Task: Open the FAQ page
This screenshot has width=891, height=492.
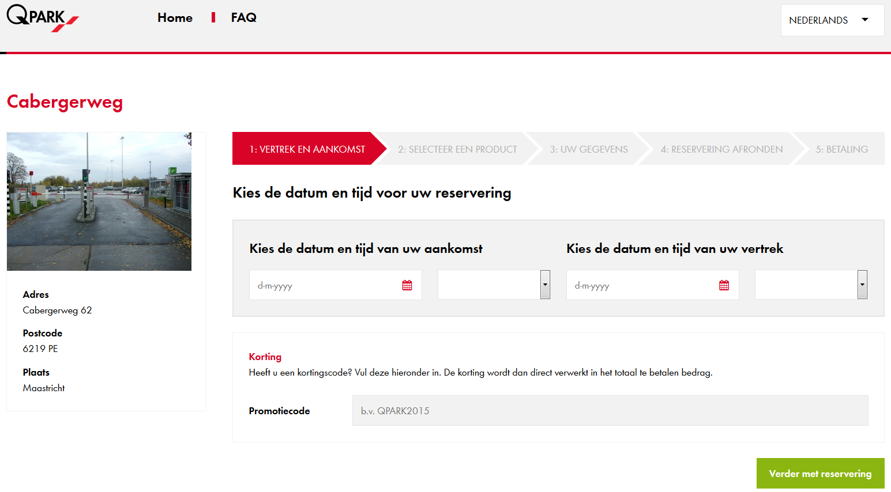Action: [x=243, y=18]
